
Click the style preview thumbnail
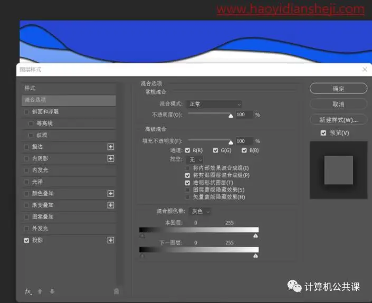tap(339, 170)
